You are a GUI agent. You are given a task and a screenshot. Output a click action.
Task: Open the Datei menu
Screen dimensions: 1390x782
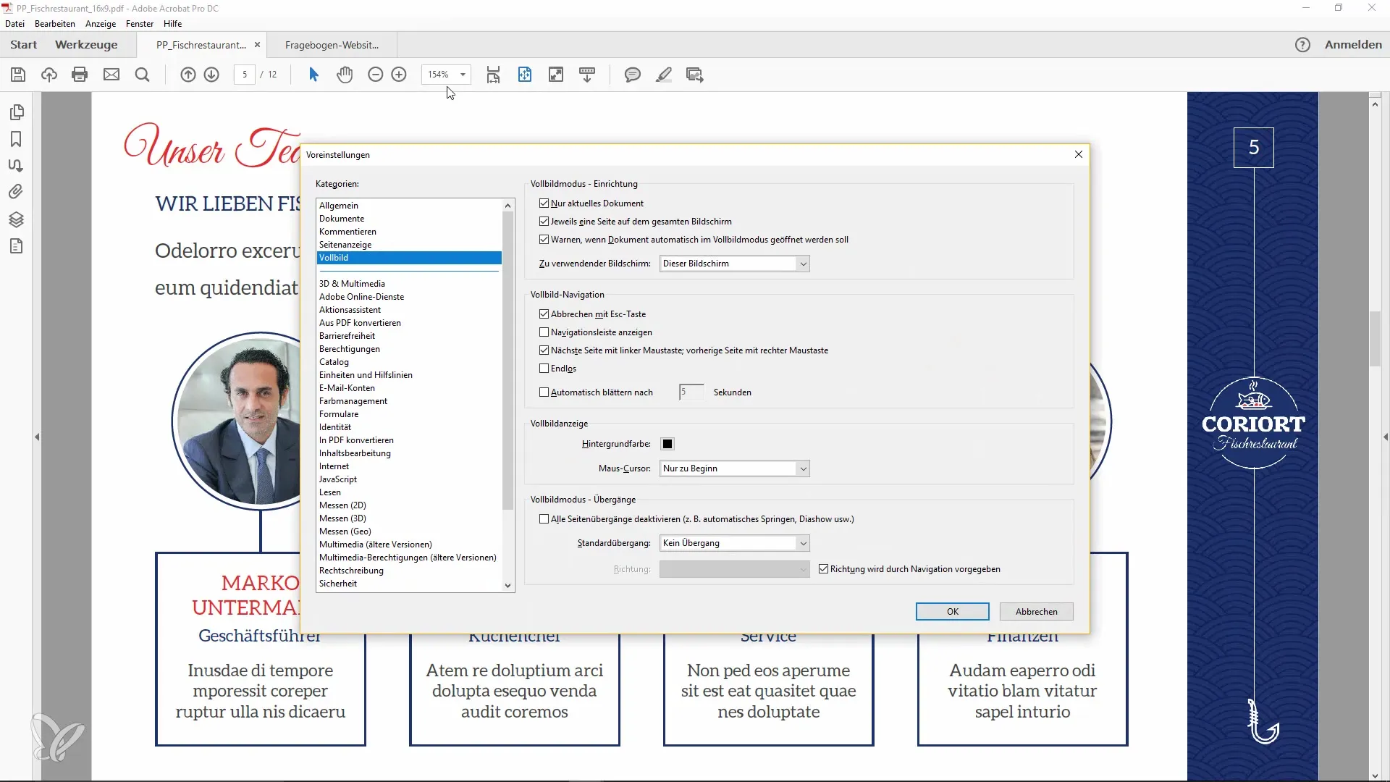tap(14, 24)
